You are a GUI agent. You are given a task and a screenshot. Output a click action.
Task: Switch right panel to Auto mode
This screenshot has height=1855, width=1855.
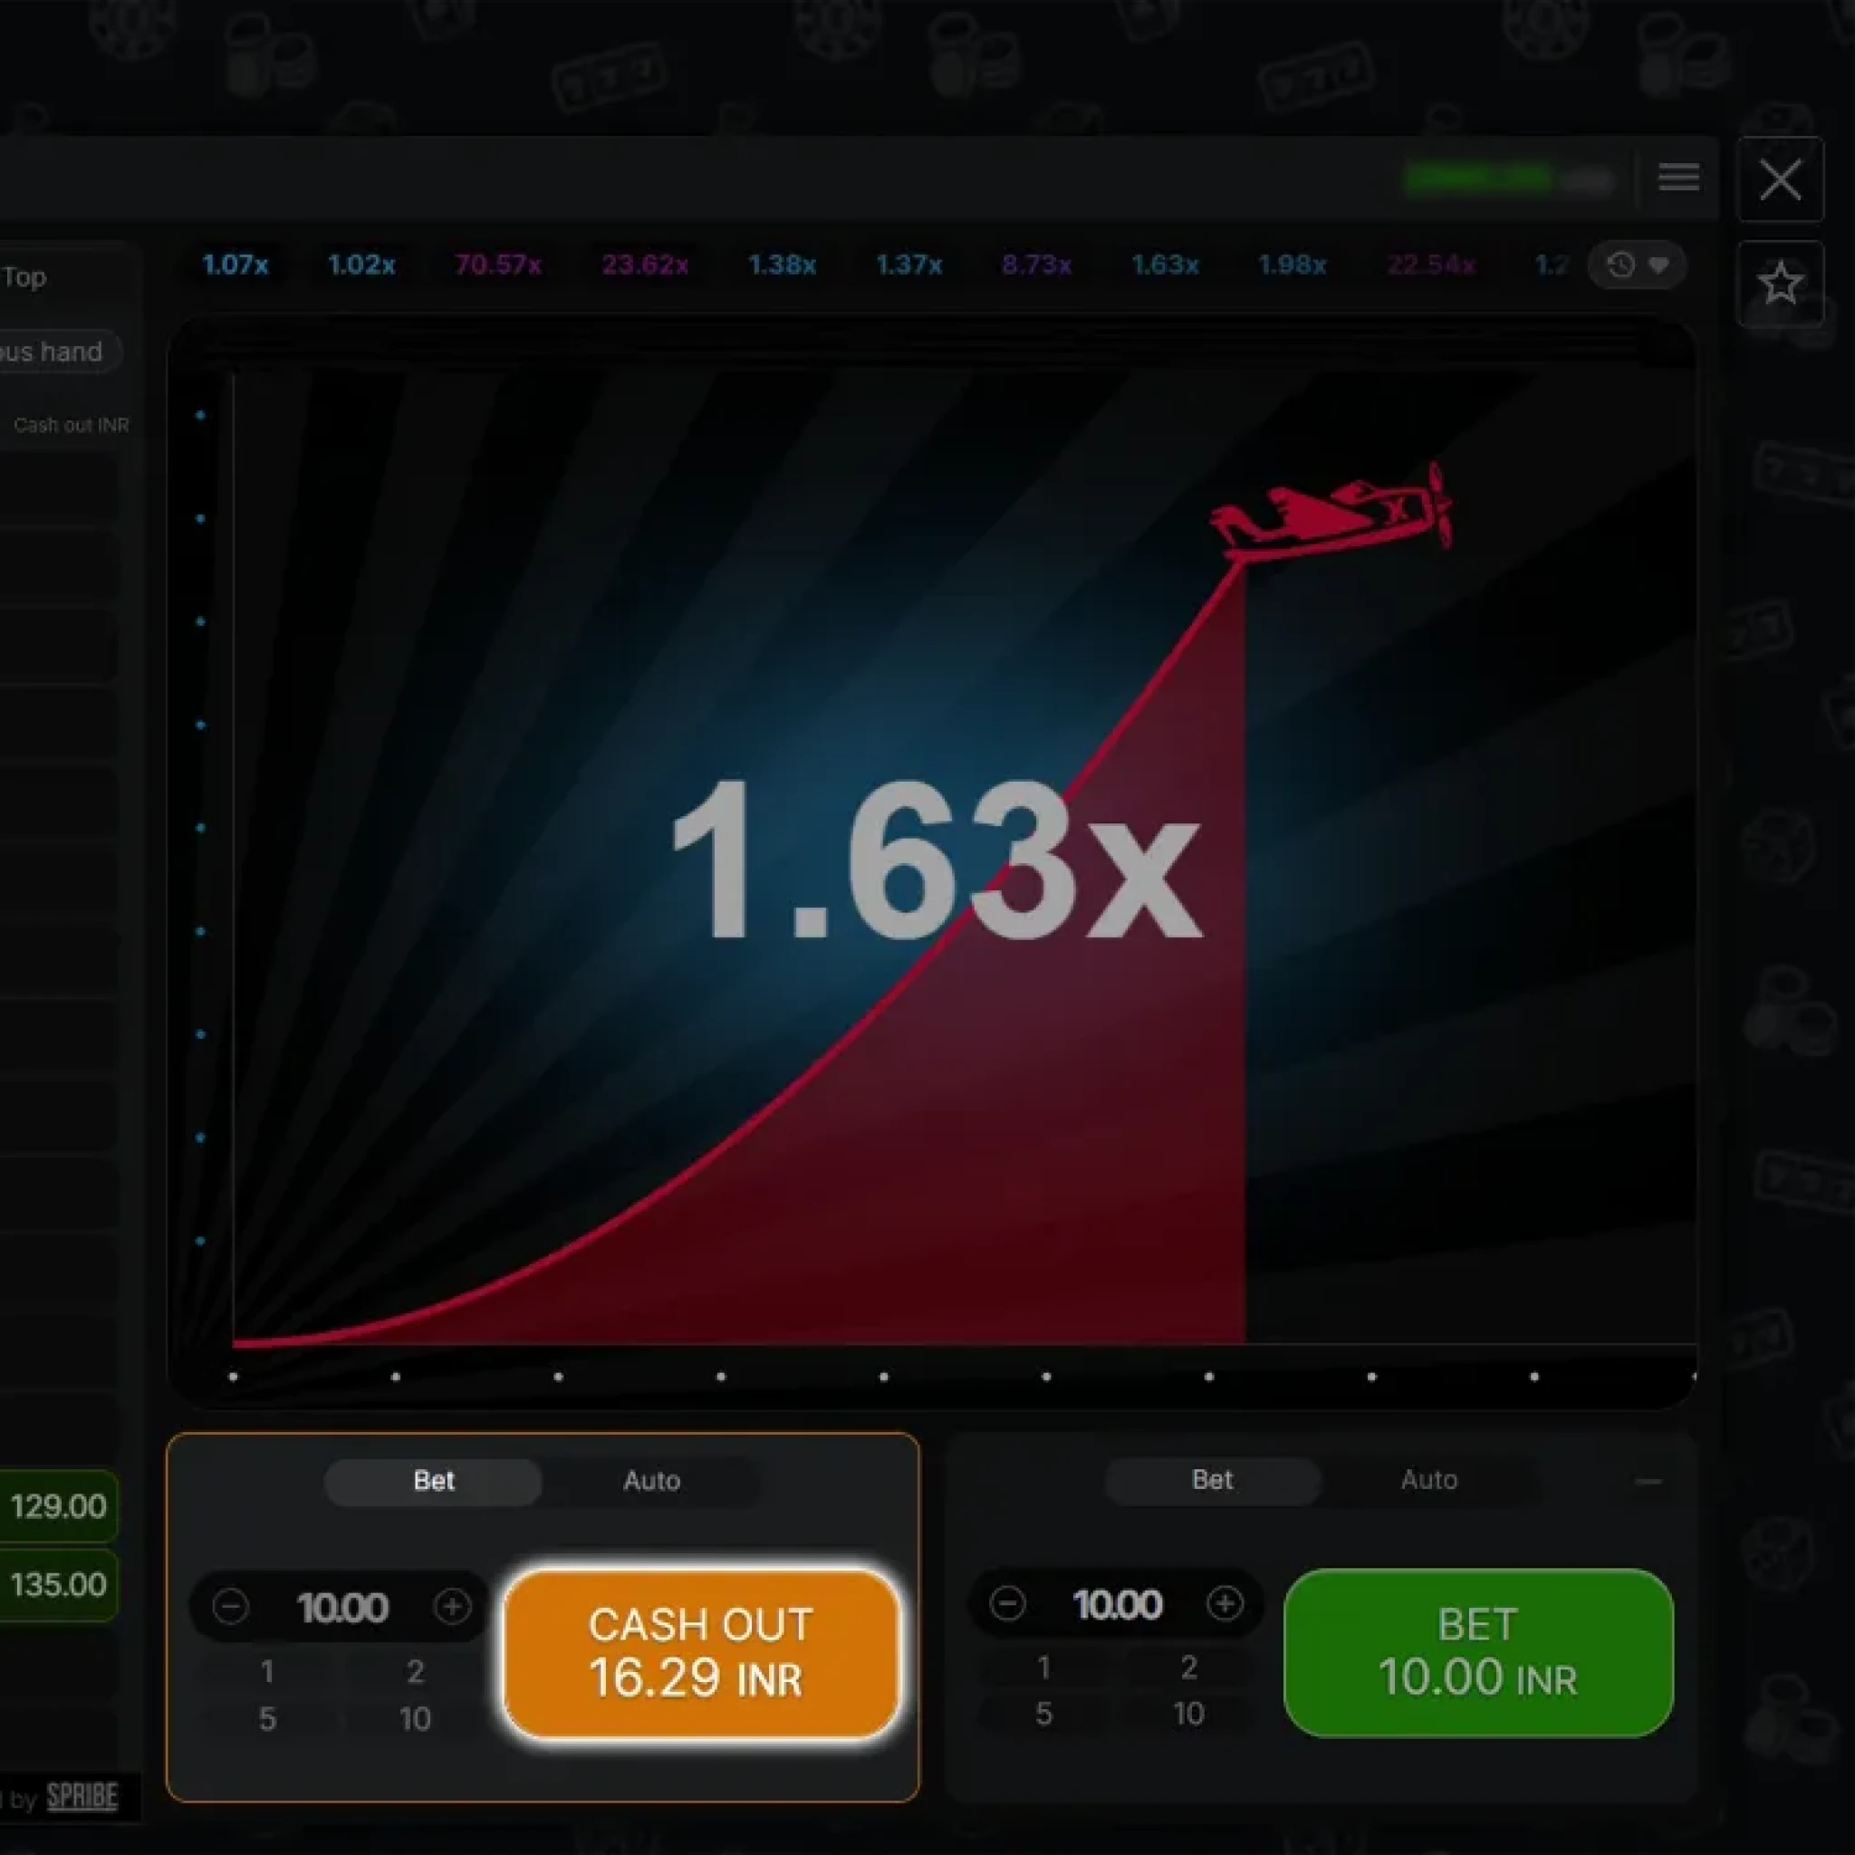coord(1428,1480)
